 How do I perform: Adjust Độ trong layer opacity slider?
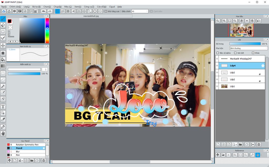pyautogui.click(x=245, y=44)
